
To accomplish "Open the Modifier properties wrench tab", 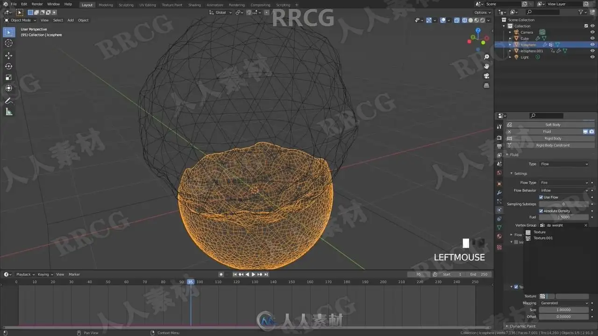I will pyautogui.click(x=499, y=192).
